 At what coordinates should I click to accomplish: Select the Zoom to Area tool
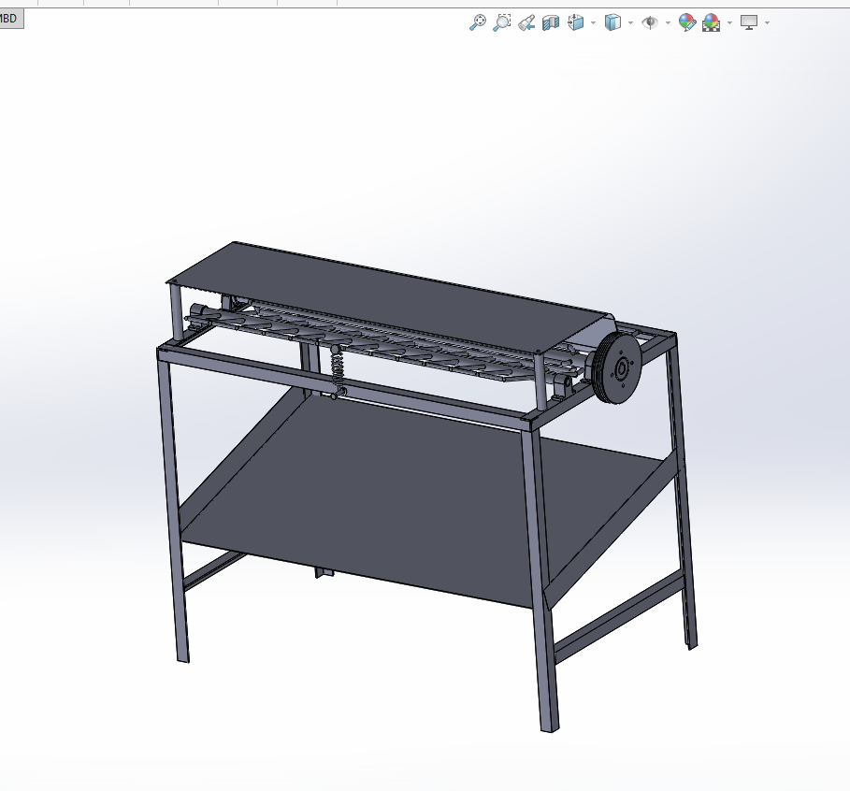point(501,22)
